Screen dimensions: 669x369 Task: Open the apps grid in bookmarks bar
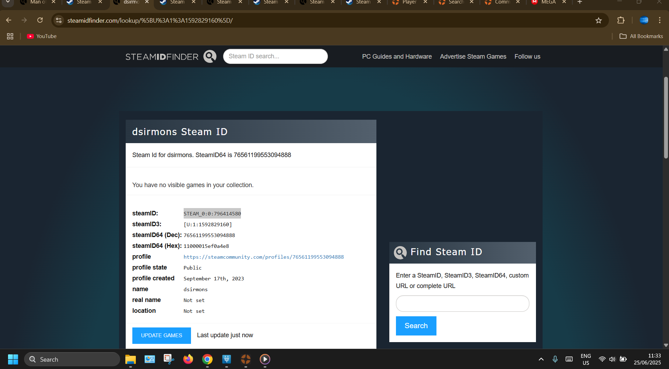[x=10, y=36]
